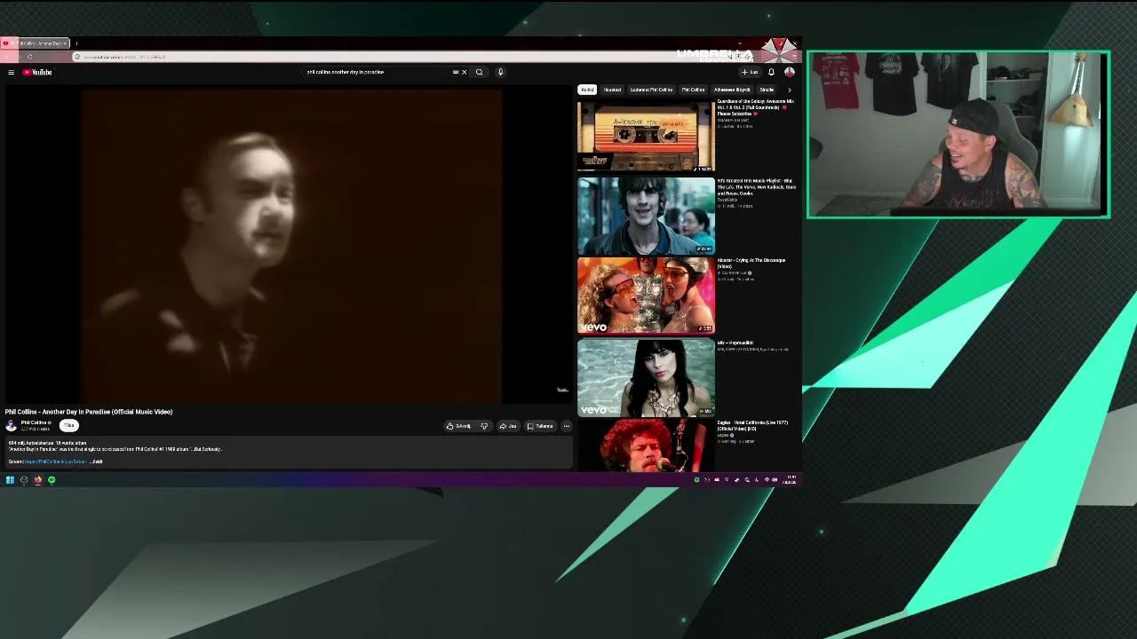Open the link in the video description

(x=55, y=461)
